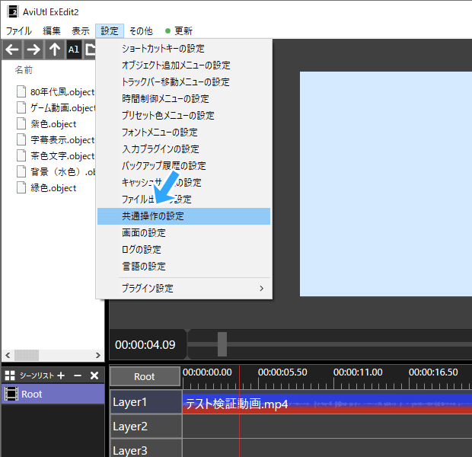
Task: Open the 編集 menu
Action: pos(52,30)
